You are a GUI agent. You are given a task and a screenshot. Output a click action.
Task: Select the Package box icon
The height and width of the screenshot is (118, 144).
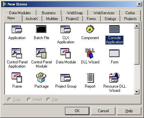41,77
